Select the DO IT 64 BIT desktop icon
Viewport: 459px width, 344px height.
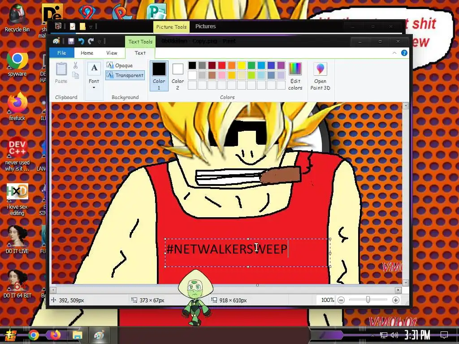click(x=17, y=284)
